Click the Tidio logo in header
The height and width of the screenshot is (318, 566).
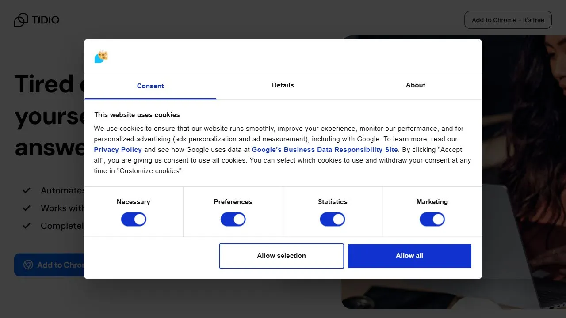click(x=37, y=20)
